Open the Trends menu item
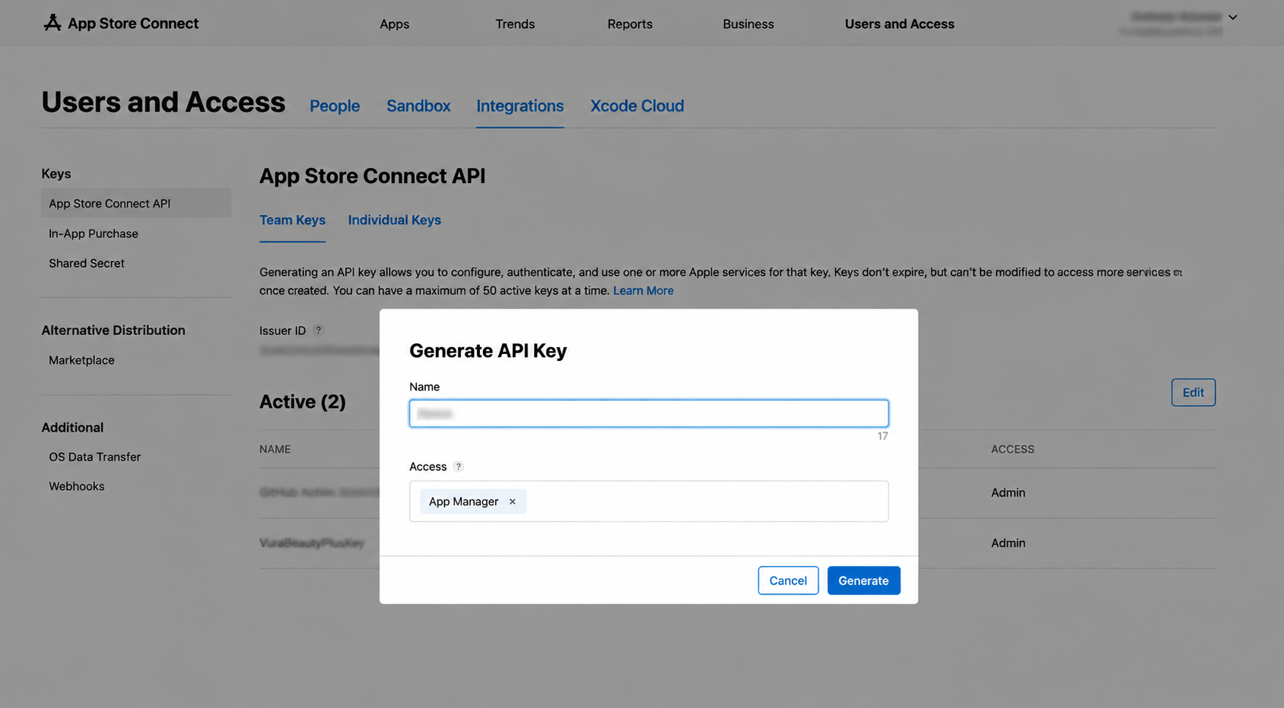This screenshot has width=1284, height=708. 515,24
